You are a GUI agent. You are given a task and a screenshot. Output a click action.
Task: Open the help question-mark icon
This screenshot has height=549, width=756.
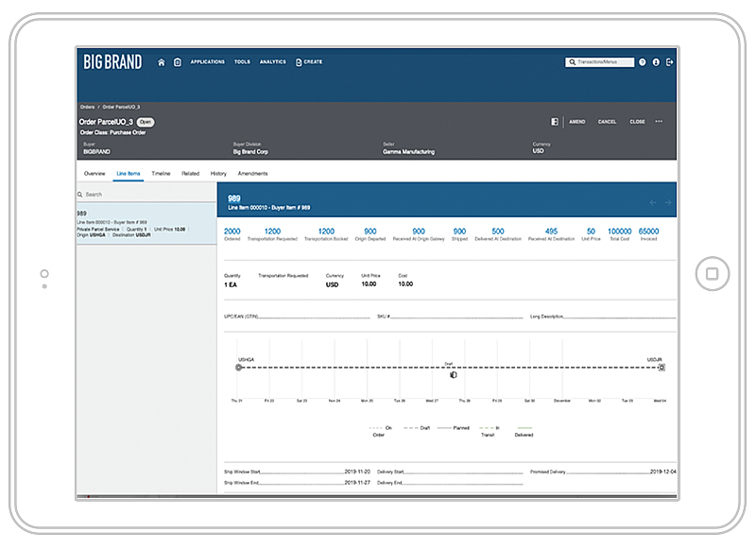click(x=643, y=61)
